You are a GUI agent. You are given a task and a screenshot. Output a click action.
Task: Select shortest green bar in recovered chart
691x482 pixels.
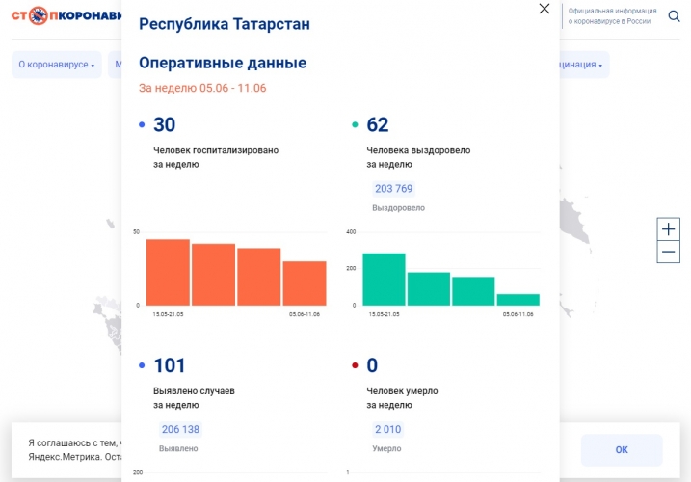[x=518, y=299]
